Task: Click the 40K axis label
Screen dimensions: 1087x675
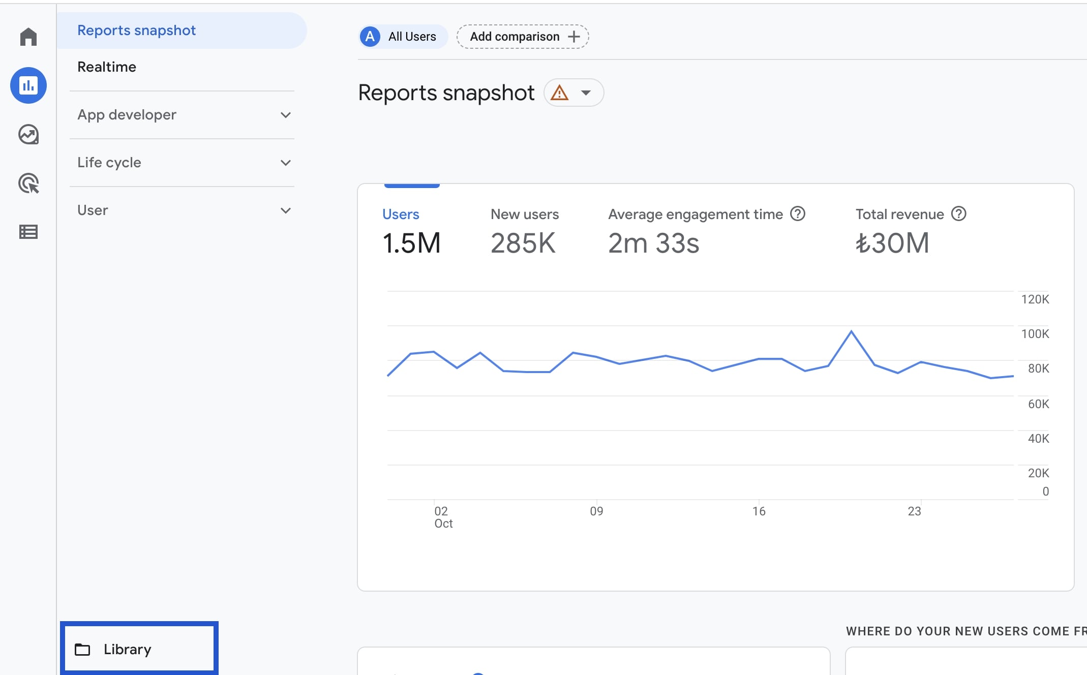Action: (x=1038, y=439)
